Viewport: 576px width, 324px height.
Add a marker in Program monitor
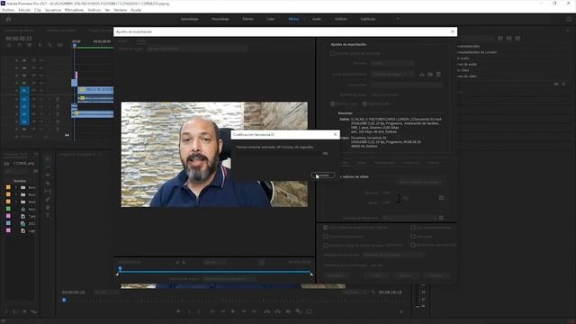click(178, 311)
